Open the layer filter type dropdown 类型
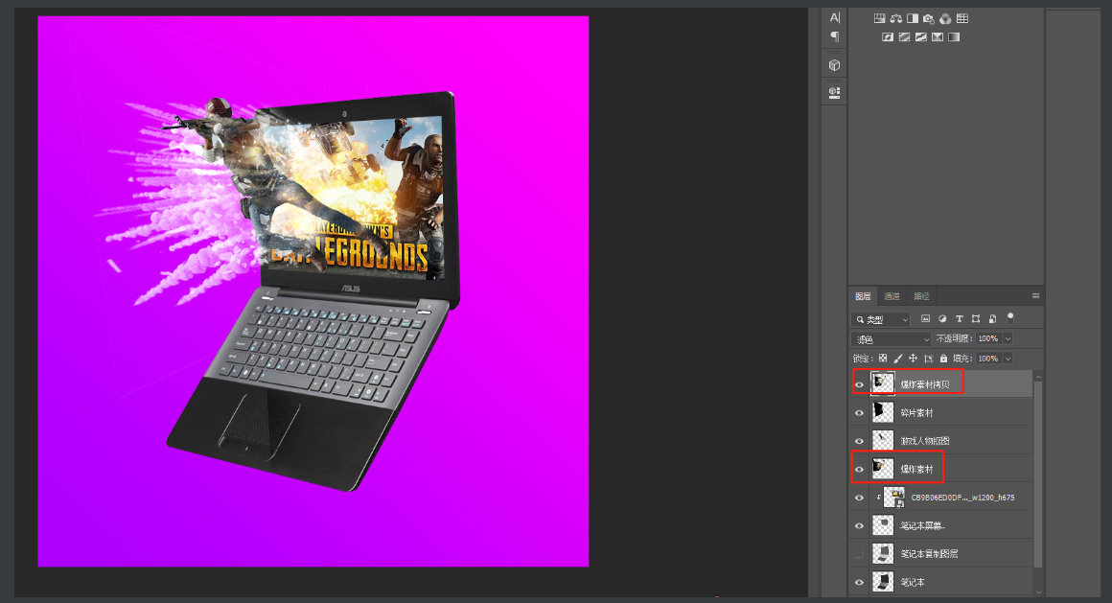The height and width of the screenshot is (603, 1112). pyautogui.click(x=881, y=319)
